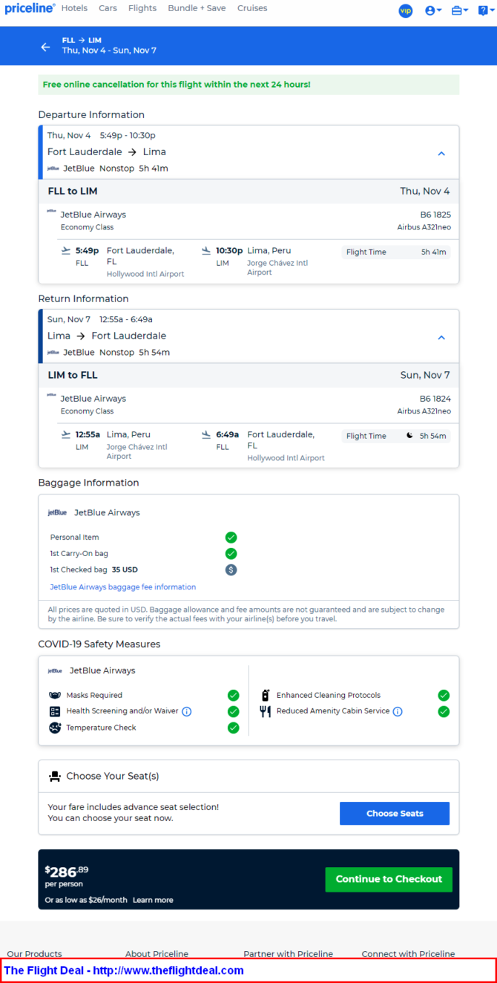Image resolution: width=497 pixels, height=983 pixels.
Task: Click Continue to Checkout
Action: pos(389,879)
